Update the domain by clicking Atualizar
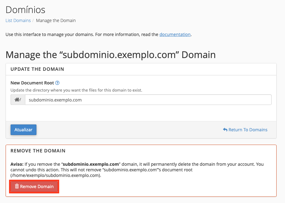 tap(23, 130)
